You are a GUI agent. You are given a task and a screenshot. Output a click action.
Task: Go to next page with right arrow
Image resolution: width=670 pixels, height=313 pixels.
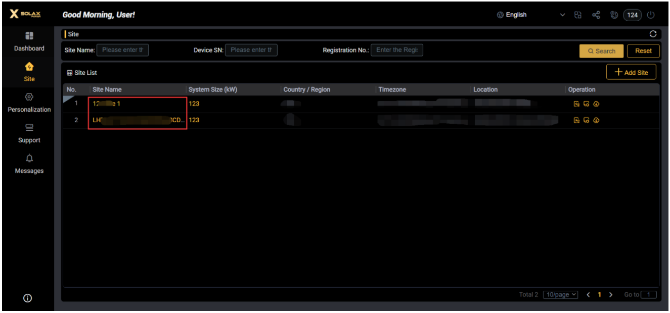[611, 295]
